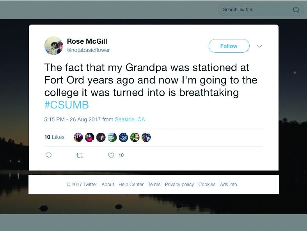The width and height of the screenshot is (307, 231).
Task: Open the fifth liker's avatar
Action: point(123,137)
